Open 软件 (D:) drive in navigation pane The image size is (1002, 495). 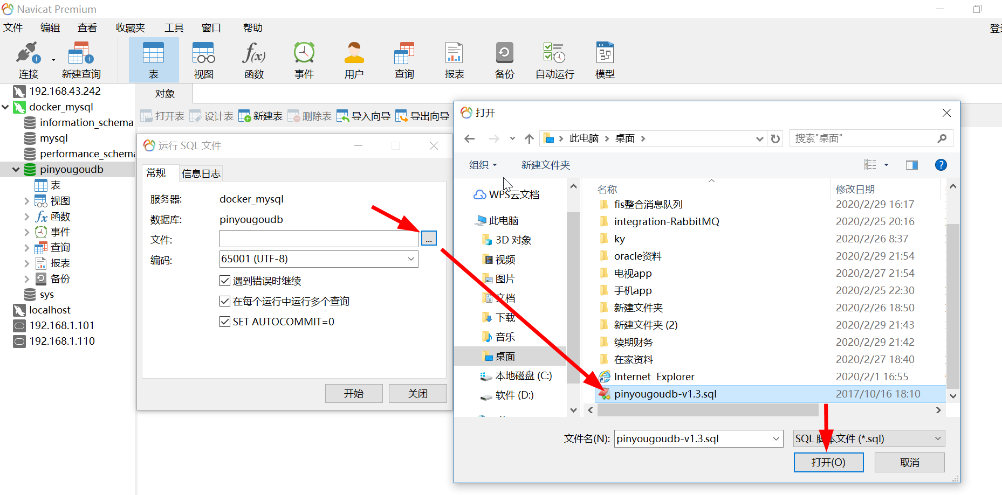[507, 395]
